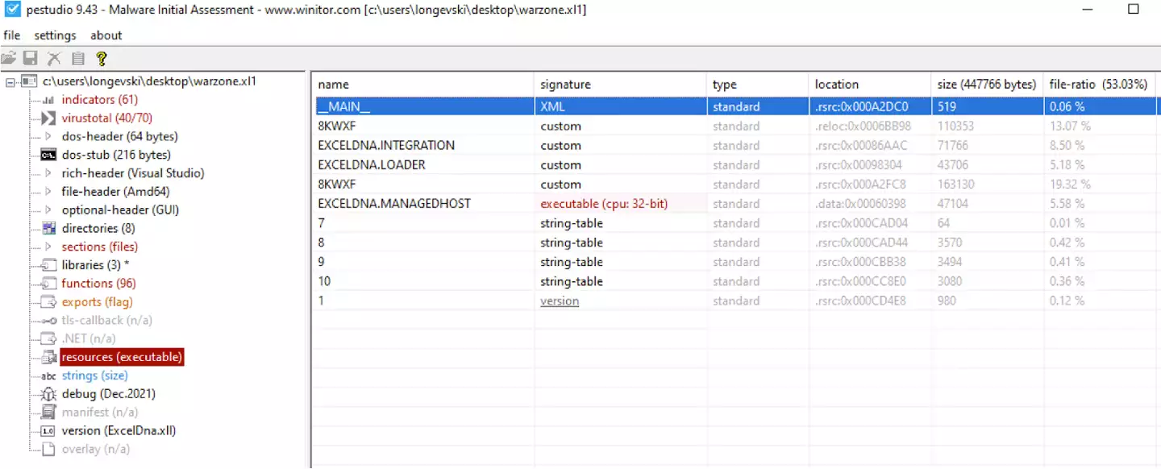Click the close-file X toolbar icon
Screen dimensions: 1161x469
pyautogui.click(x=54, y=58)
